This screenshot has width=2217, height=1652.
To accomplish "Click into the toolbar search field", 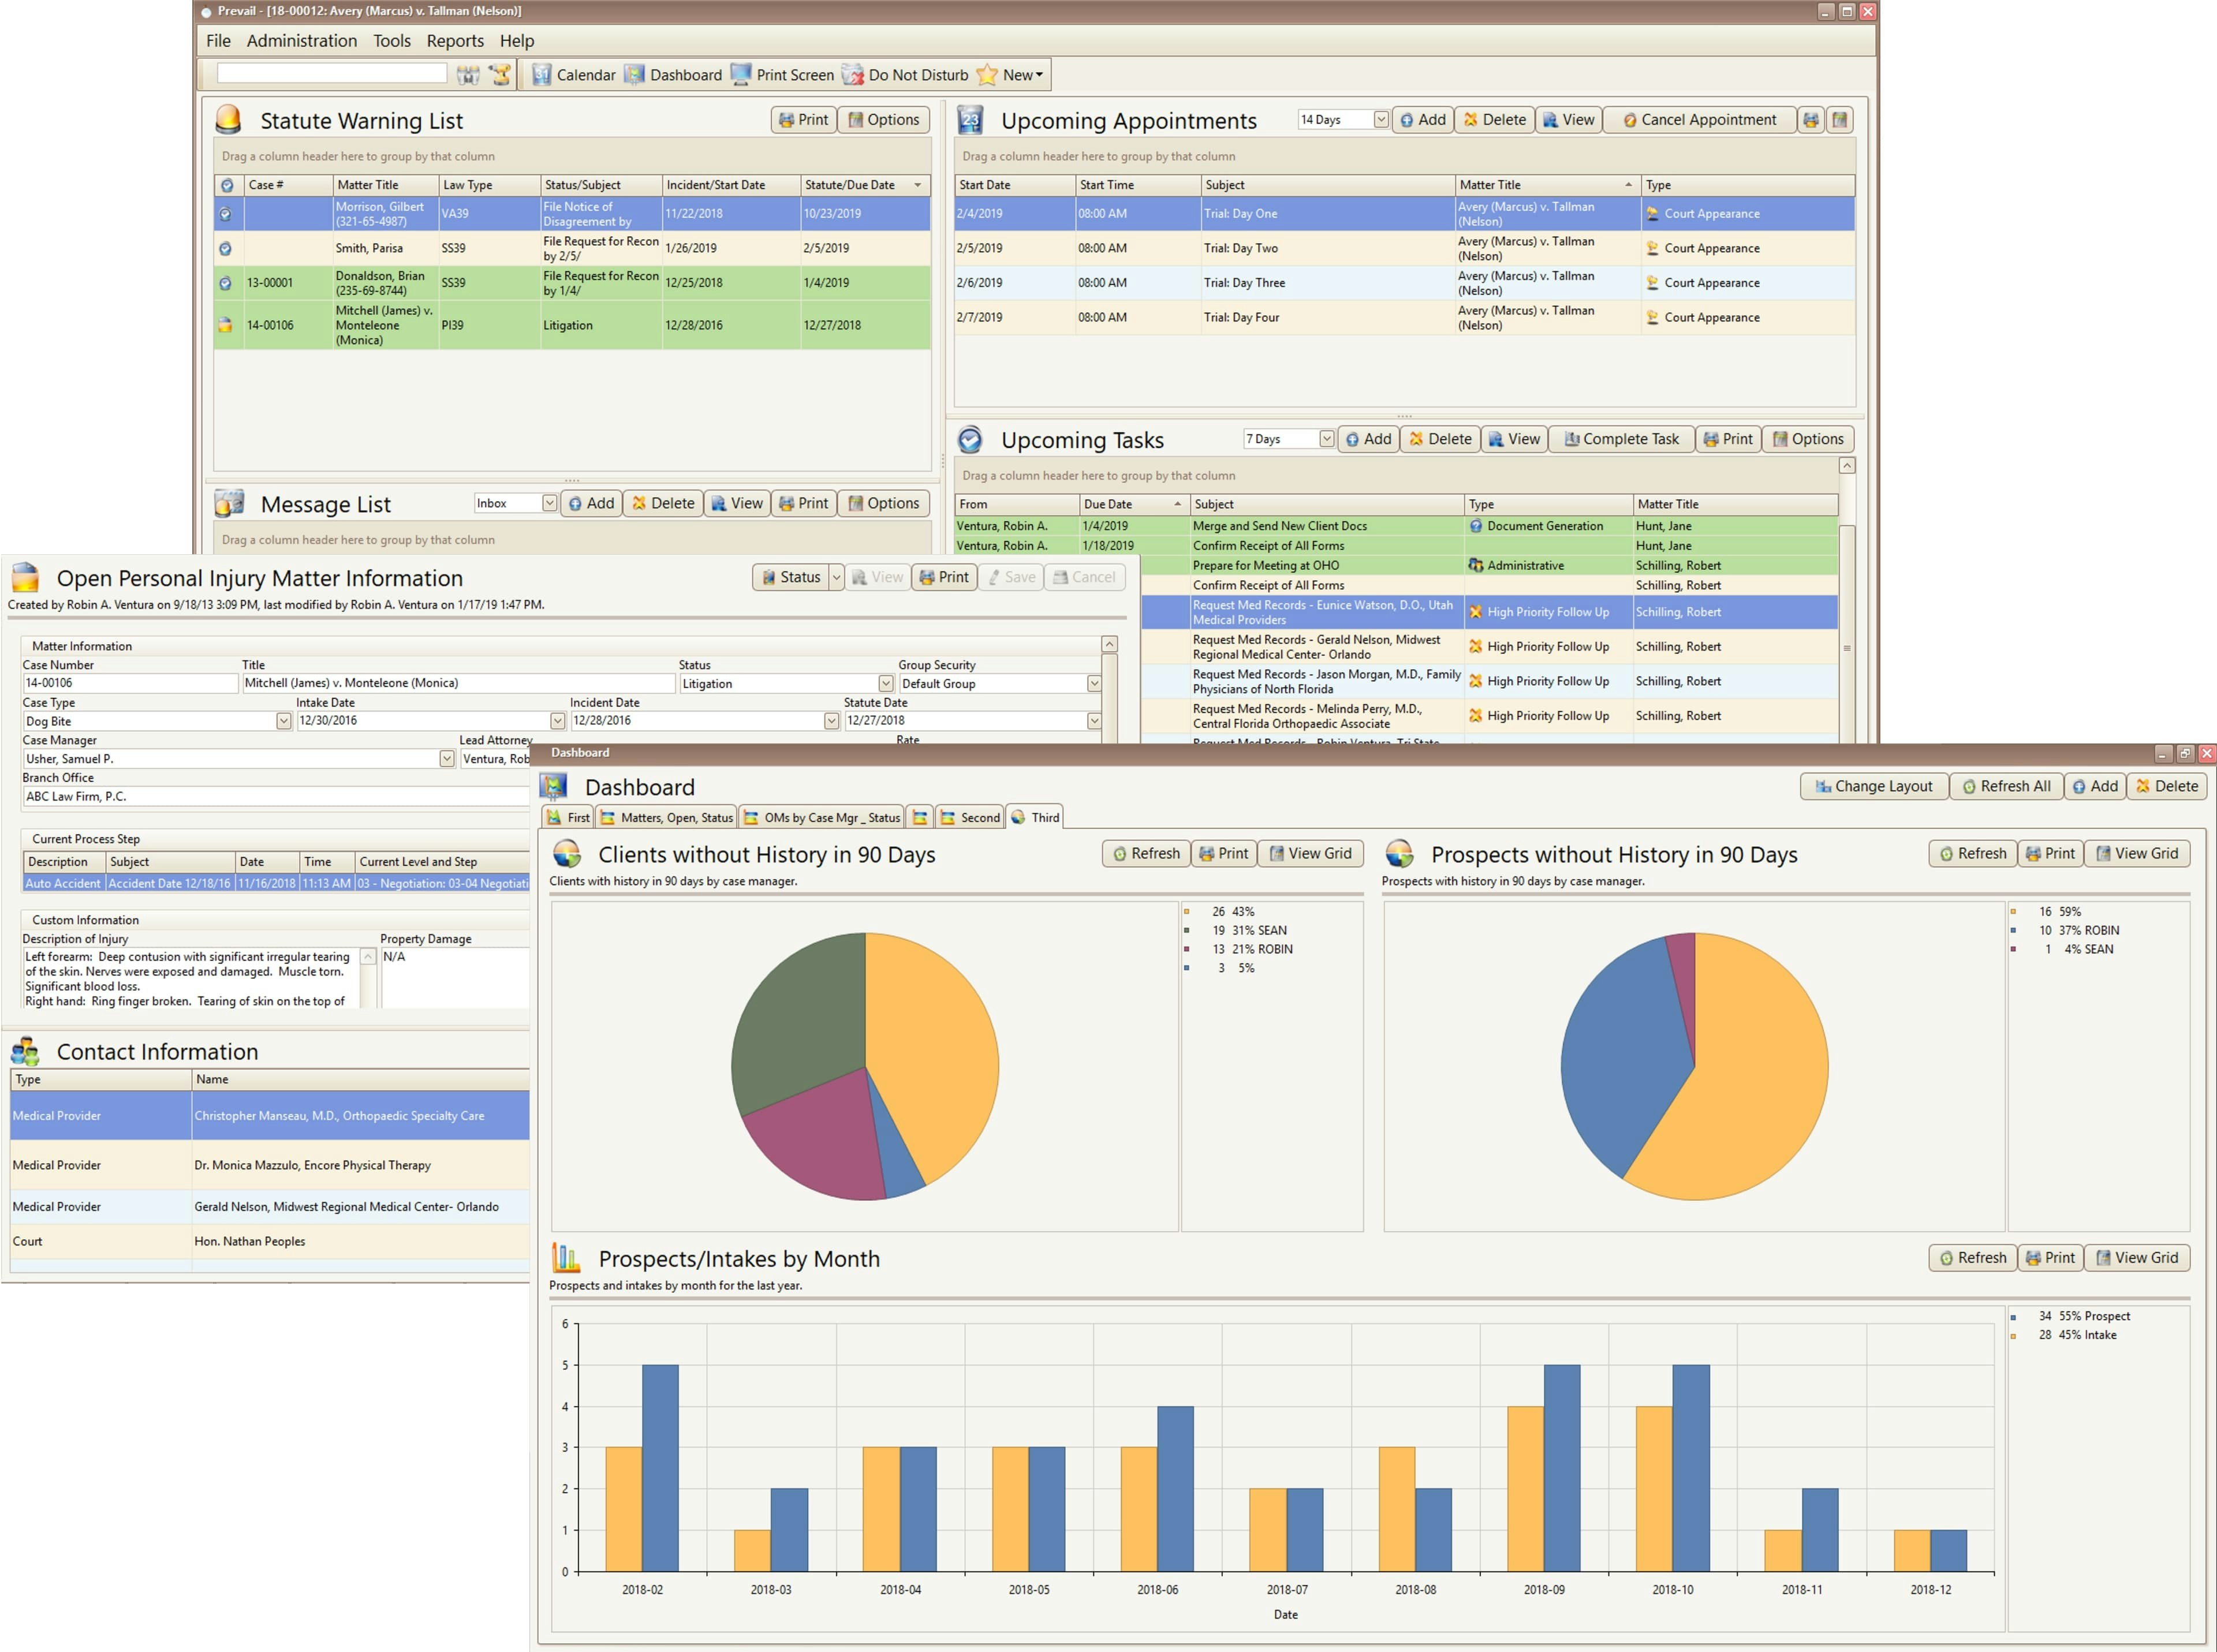I will [x=331, y=73].
